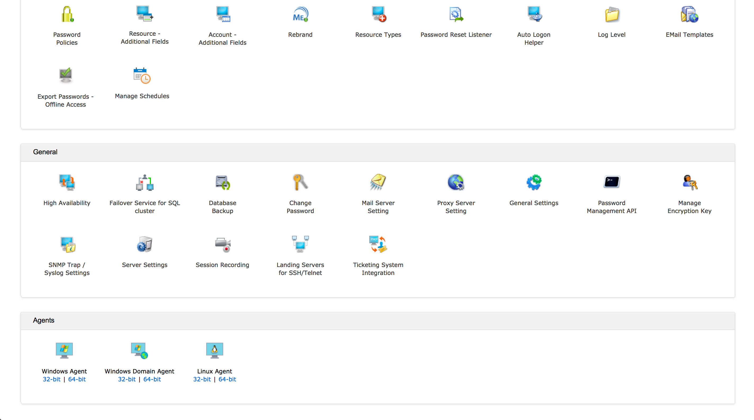
Task: Click the General Settings gear icon
Action: point(534,182)
